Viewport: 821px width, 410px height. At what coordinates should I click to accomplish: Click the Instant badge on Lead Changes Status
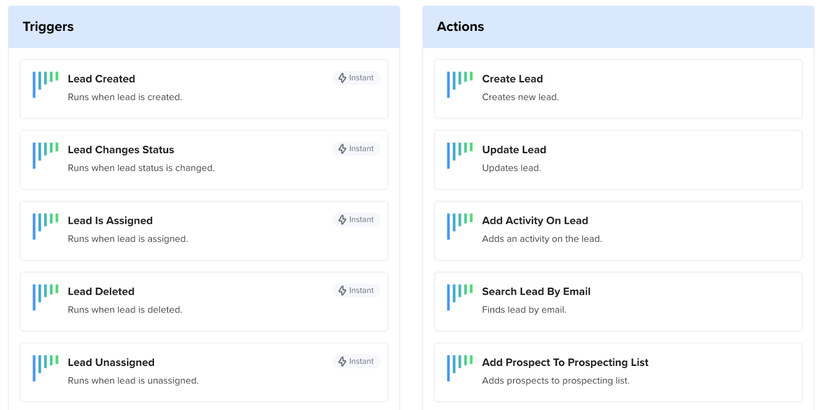pyautogui.click(x=356, y=149)
